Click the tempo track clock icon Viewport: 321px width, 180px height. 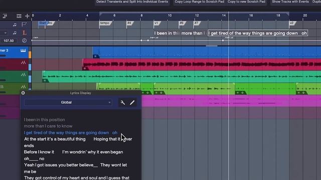[x=24, y=40]
